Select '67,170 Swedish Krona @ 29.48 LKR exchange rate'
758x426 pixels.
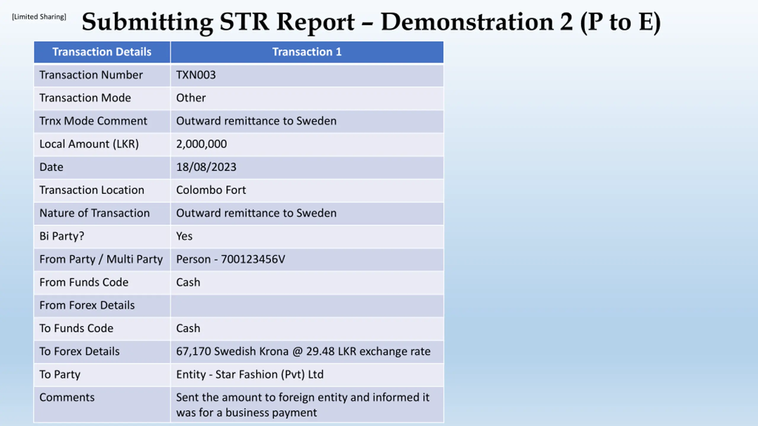tap(303, 352)
